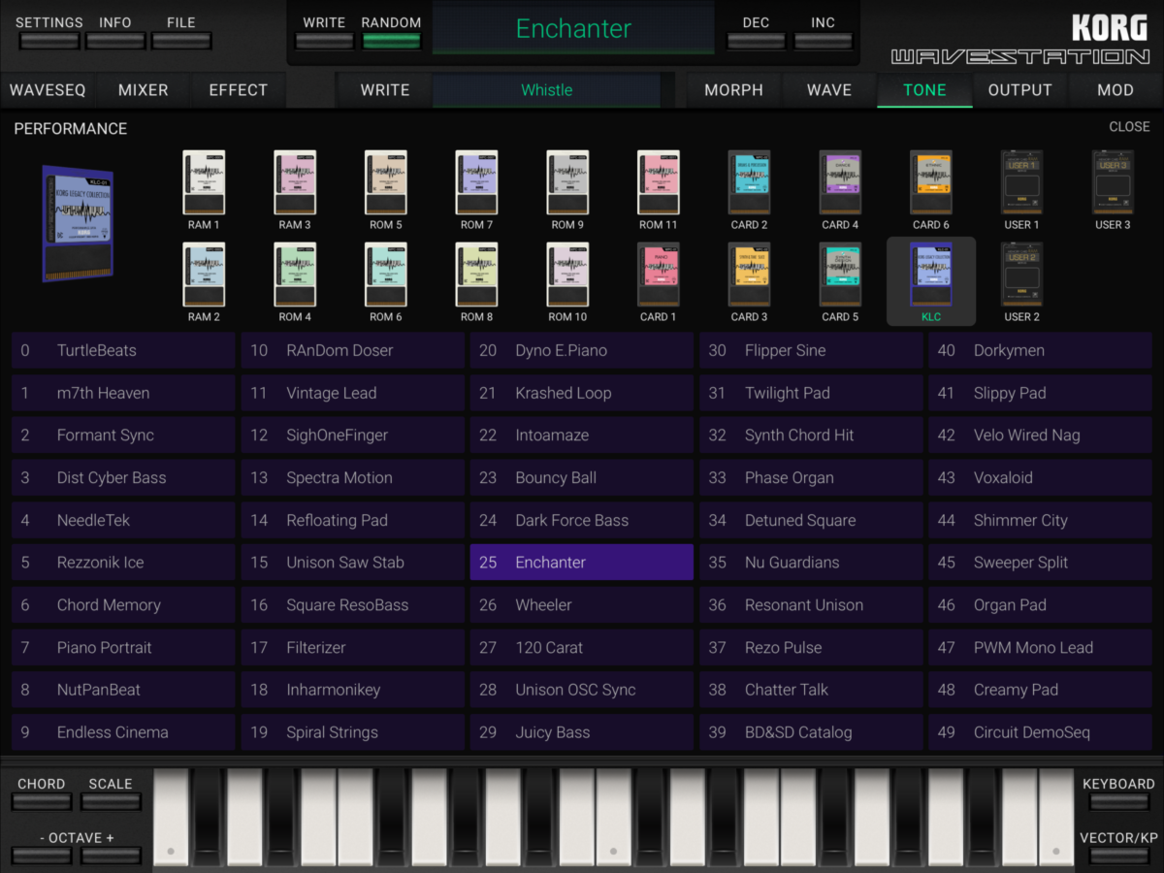Click the VECTOR/KP button
1164x873 pixels.
point(1118,855)
